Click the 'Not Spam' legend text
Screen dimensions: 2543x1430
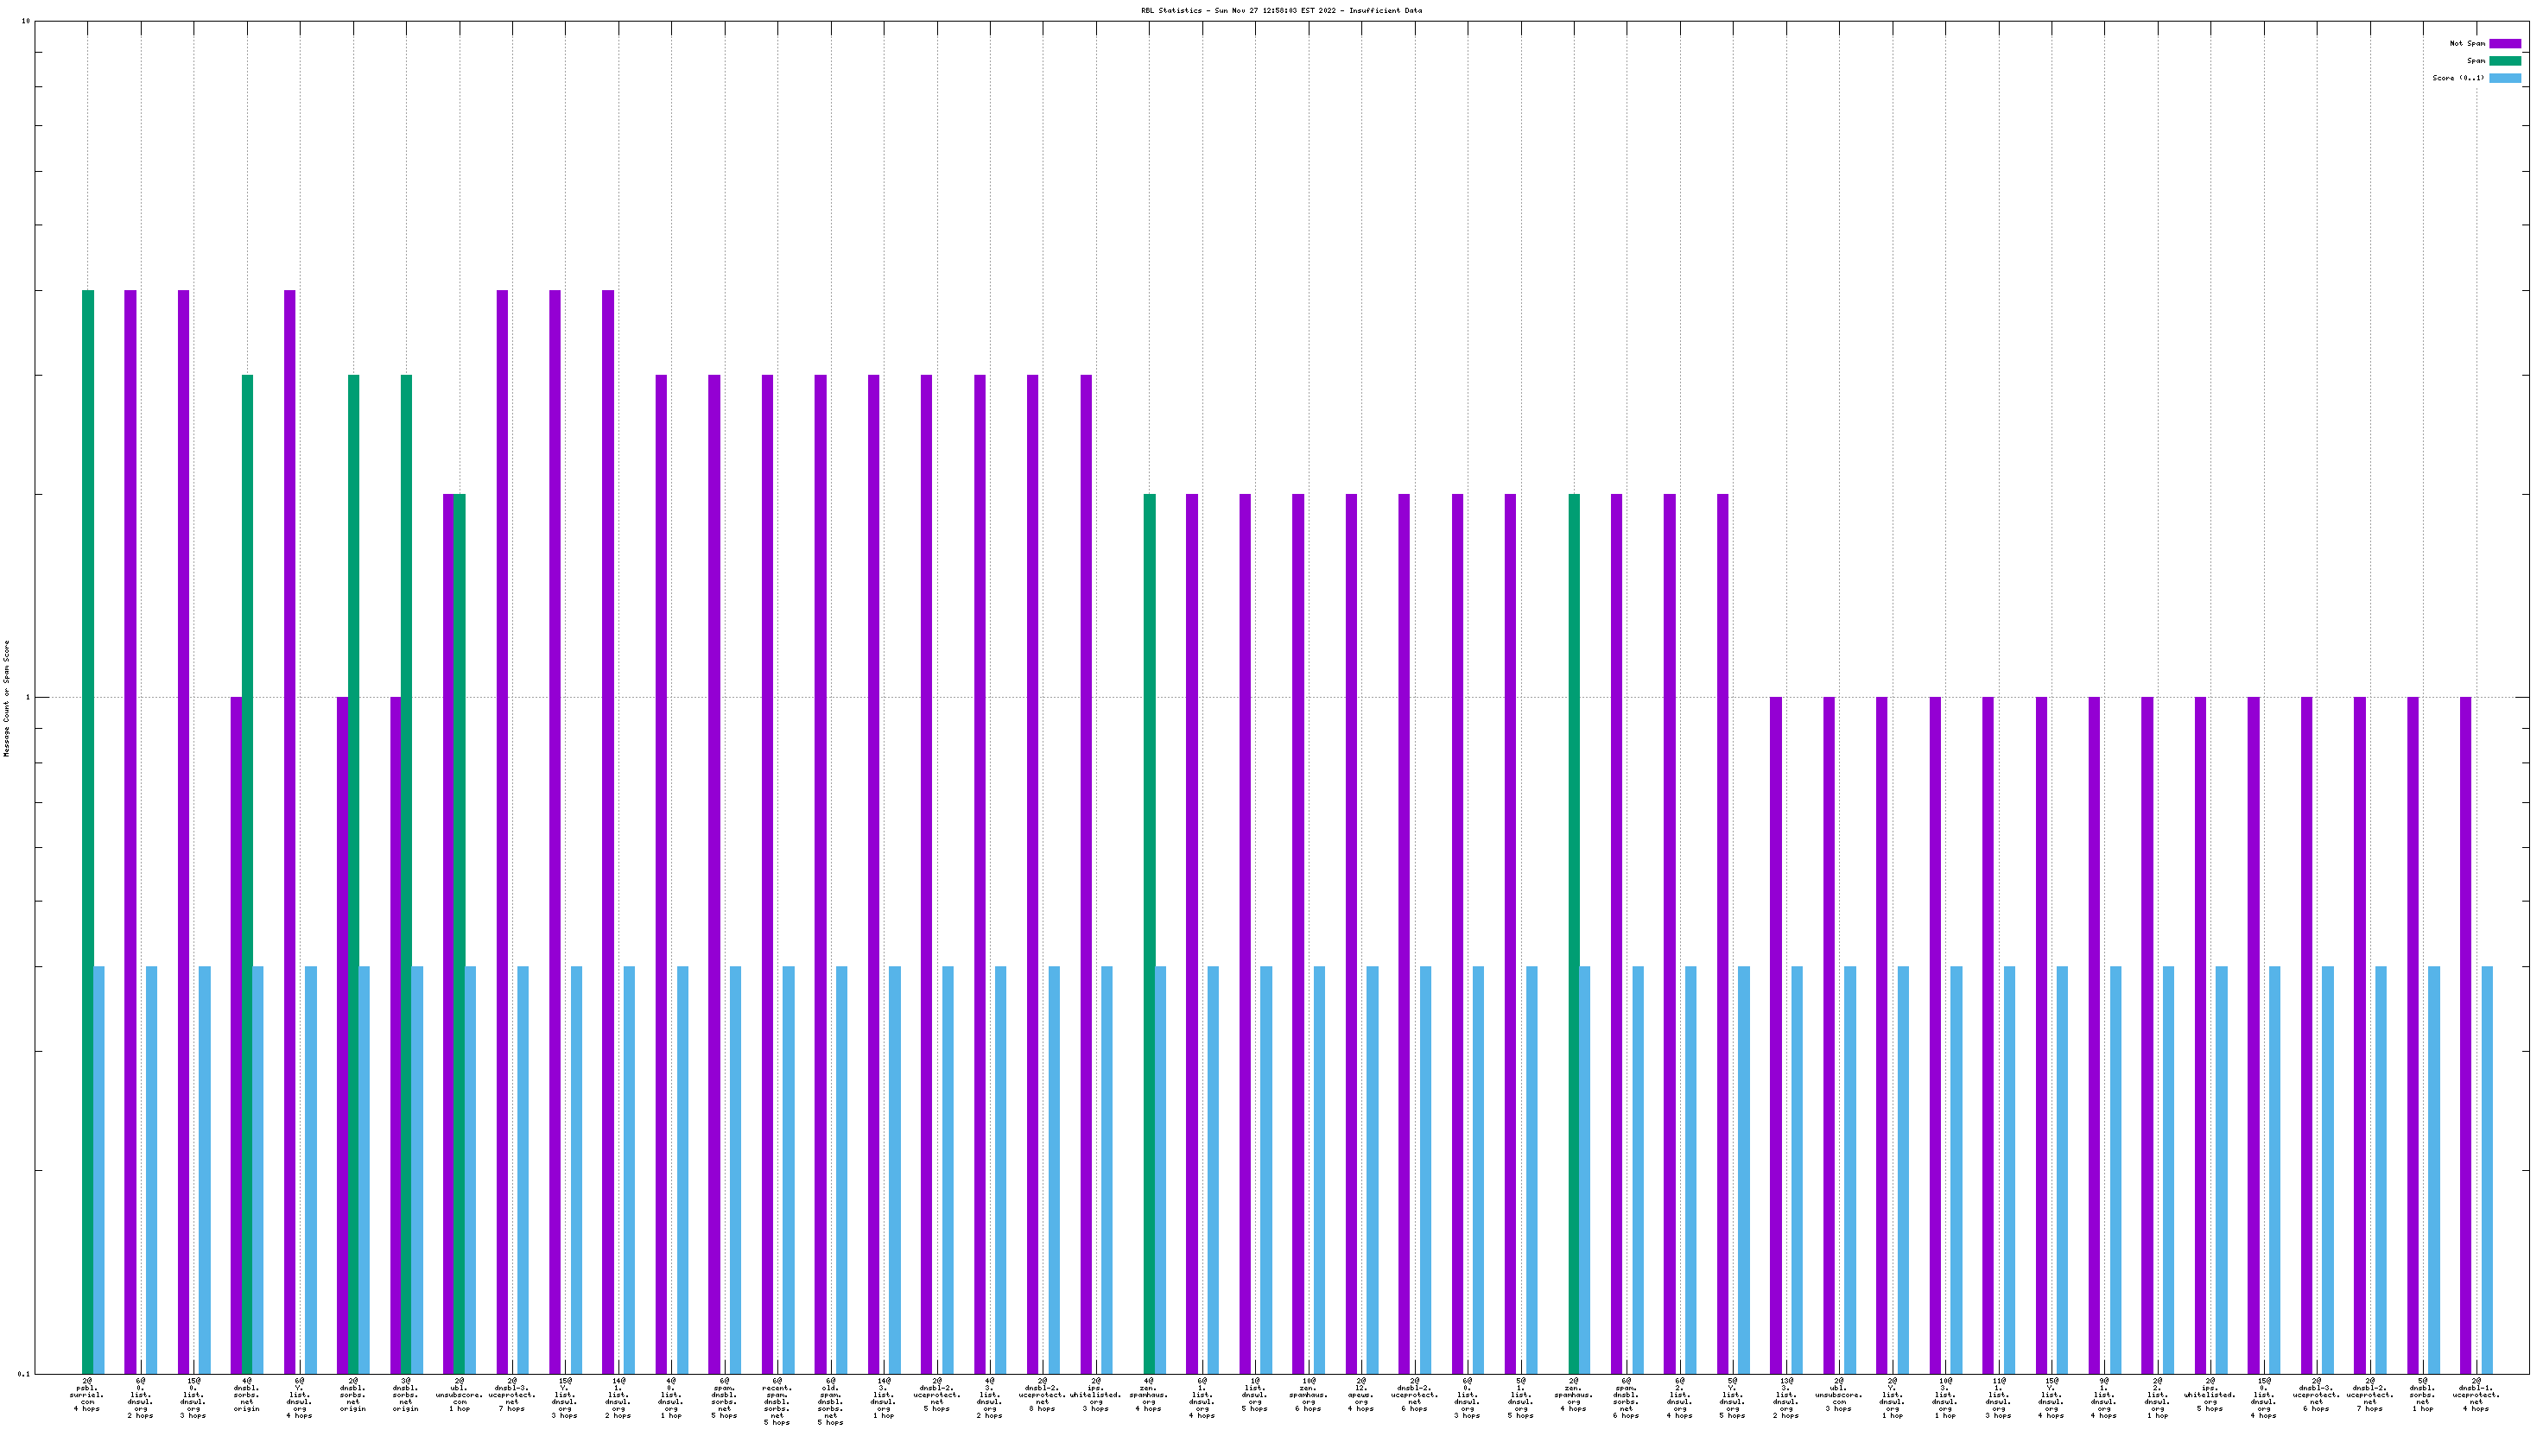pyautogui.click(x=2467, y=43)
